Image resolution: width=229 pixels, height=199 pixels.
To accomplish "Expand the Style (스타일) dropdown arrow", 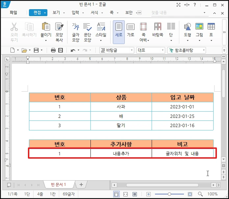I will pos(101,40).
